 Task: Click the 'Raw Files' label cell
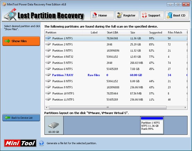[94, 75]
